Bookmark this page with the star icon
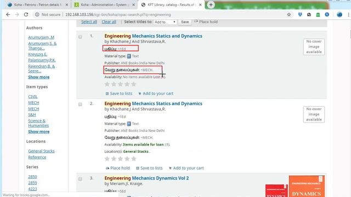This screenshot has height=197, width=351. 289,15
